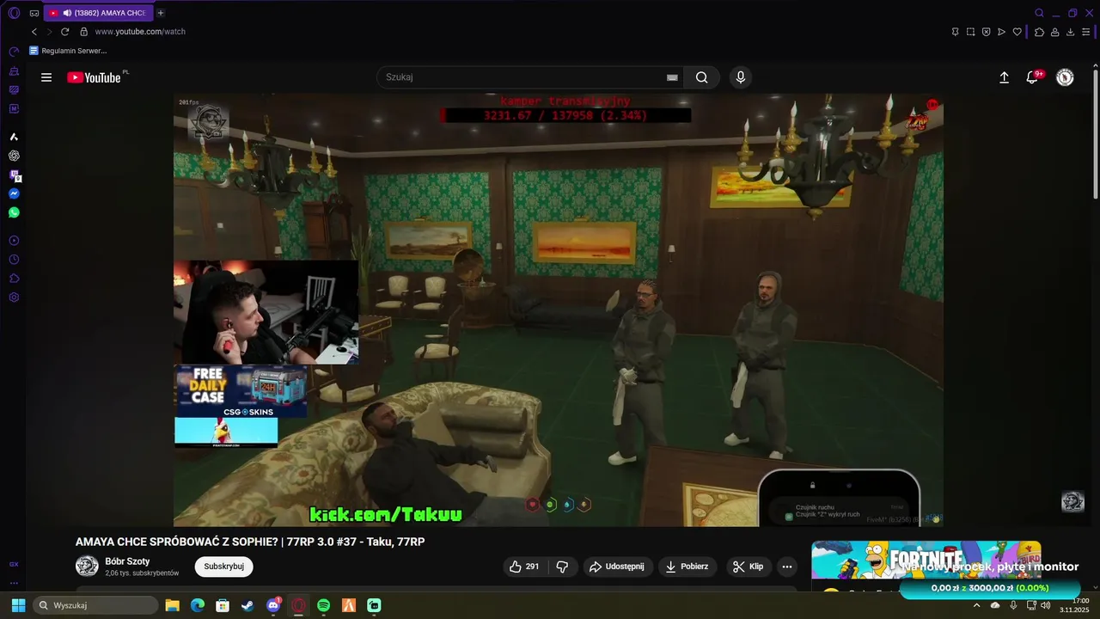The width and height of the screenshot is (1100, 619).
Task: Click the pinboard pin icon in the address bar
Action: point(955,32)
